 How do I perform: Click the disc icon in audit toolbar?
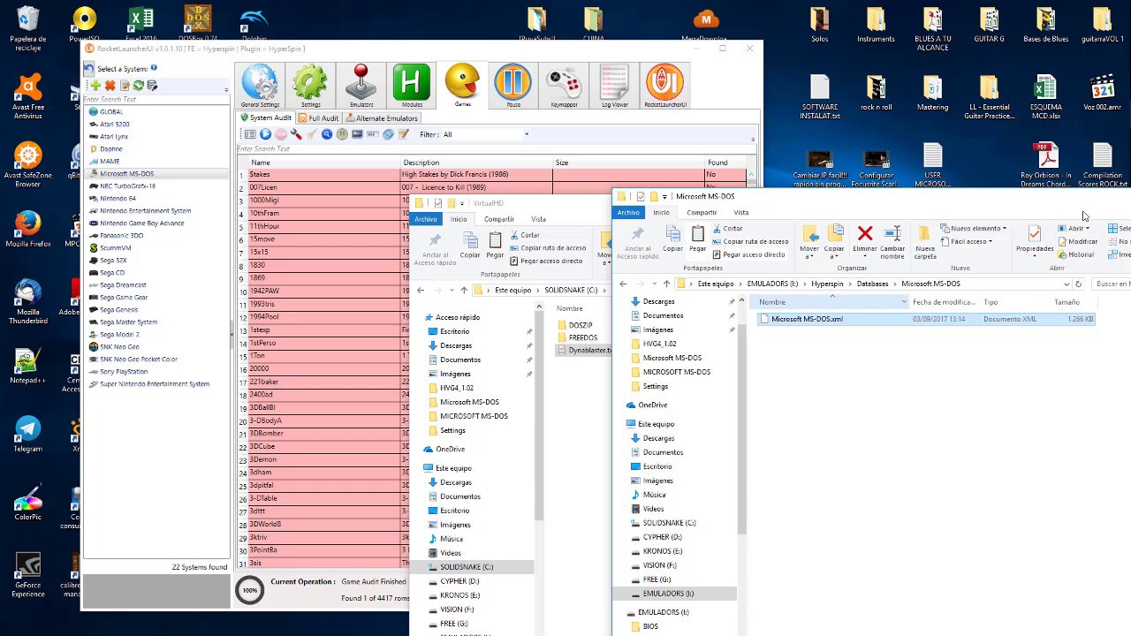388,134
